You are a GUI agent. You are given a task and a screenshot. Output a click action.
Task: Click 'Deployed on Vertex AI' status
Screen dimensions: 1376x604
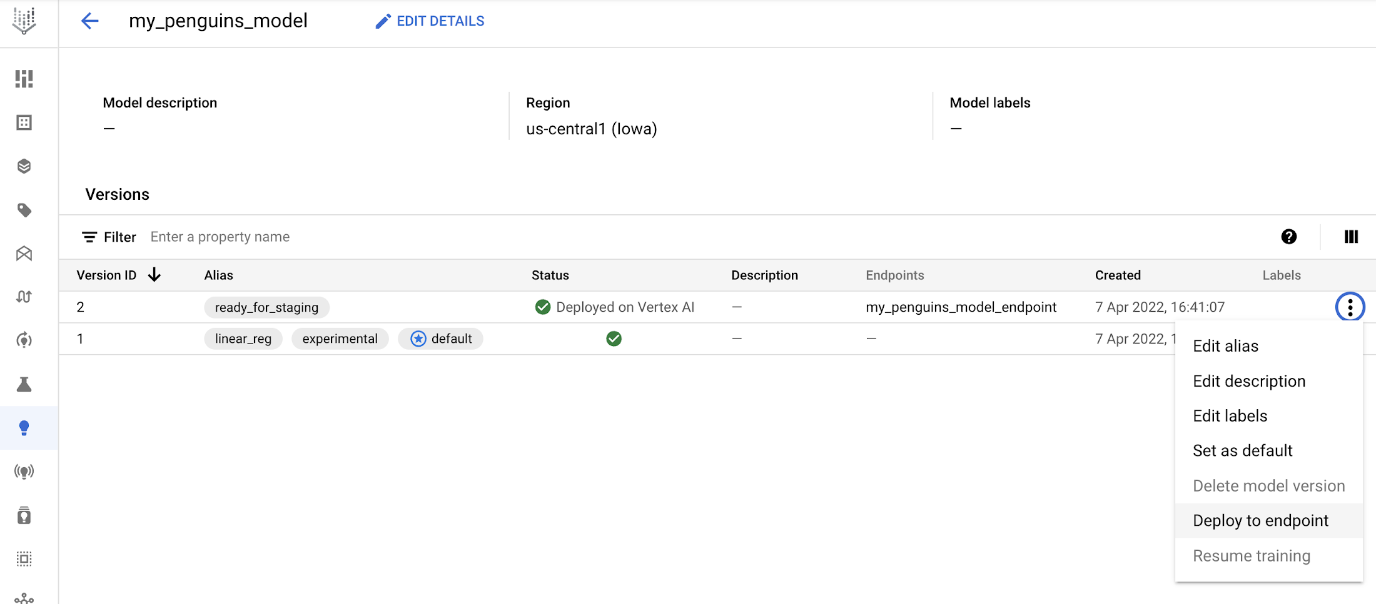[x=615, y=307]
